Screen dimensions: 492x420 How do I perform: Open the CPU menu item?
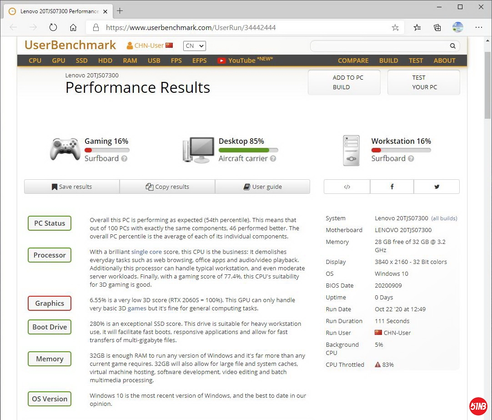pos(35,61)
